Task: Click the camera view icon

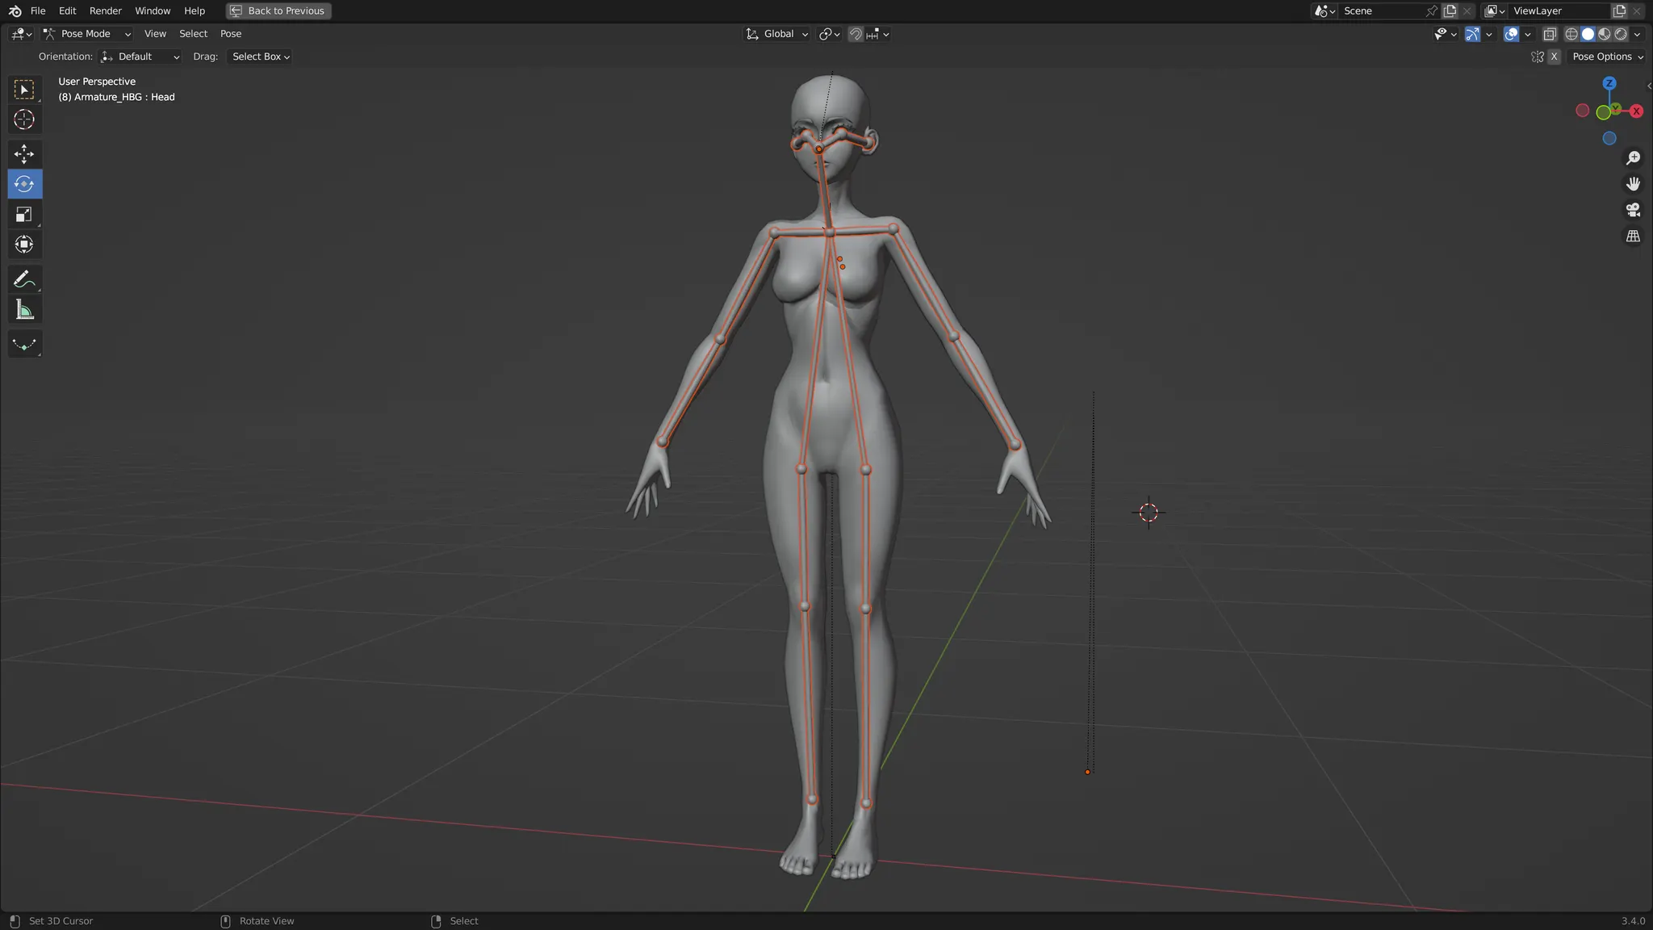Action: pyautogui.click(x=1633, y=210)
